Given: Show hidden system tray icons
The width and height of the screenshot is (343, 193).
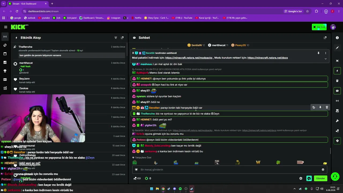Looking at the screenshot, I should pos(294,189).
